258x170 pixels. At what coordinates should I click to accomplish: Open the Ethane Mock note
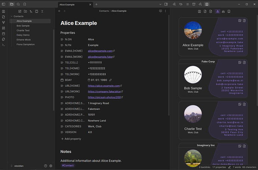24,40
